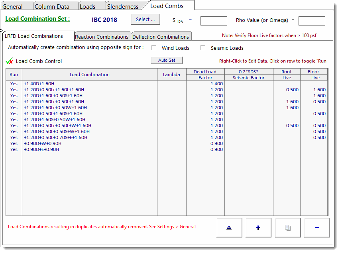Select the +1.20D+0.50L+0.70S+E+1.60H combination row
The image size is (340, 253).
pos(55,137)
